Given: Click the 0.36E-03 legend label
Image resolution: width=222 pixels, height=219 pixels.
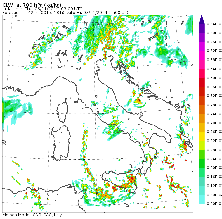Looking at the screenshot, I should (x=214, y=132).
